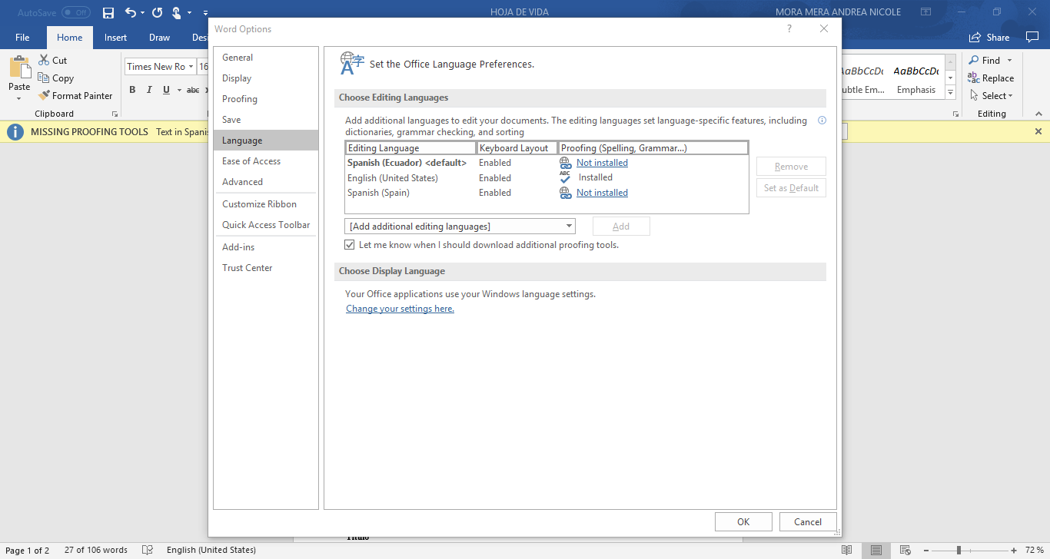Click the Format Painter brush icon
1050x559 pixels.
click(44, 95)
